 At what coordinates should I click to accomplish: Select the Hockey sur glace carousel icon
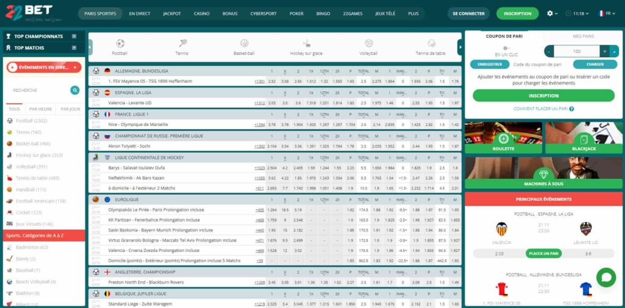[306, 43]
